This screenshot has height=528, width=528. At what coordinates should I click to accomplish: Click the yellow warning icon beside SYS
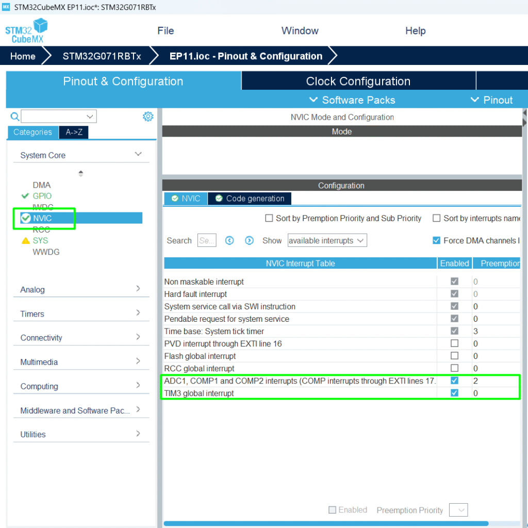tap(25, 240)
